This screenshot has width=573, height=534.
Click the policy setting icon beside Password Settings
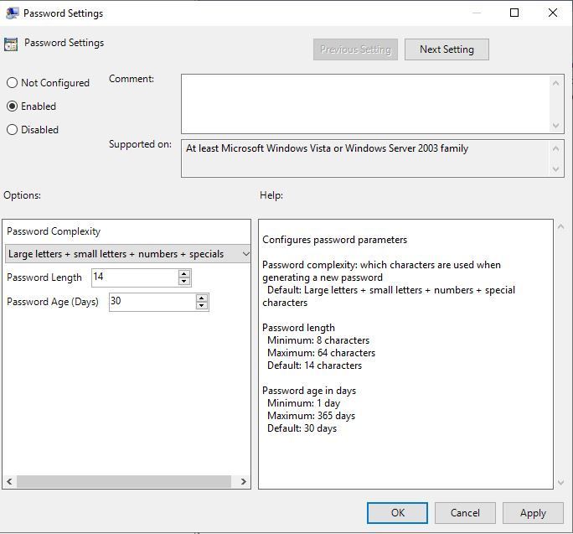tap(11, 44)
